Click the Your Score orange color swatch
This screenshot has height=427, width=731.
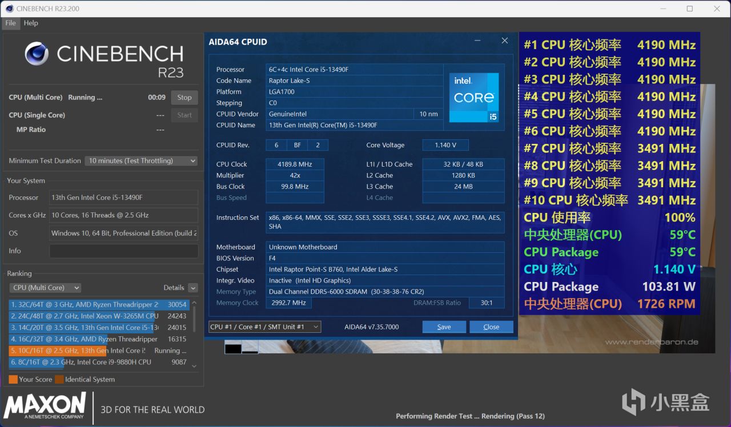click(13, 379)
